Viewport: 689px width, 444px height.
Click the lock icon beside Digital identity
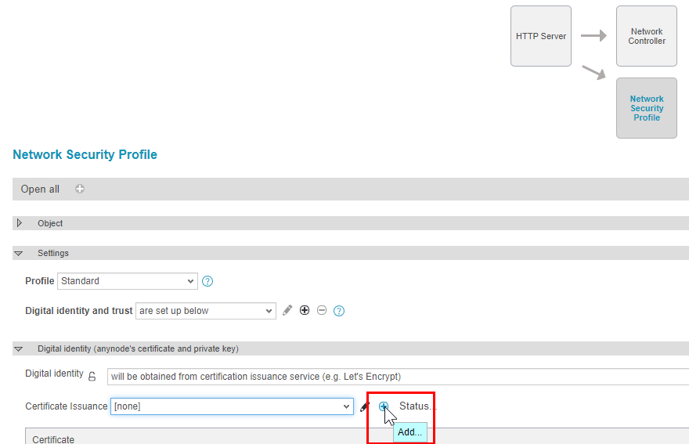[x=92, y=376]
